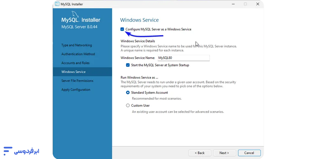Click the MySQL Installer title bar icon
This screenshot has width=316, height=159.
pyautogui.click(x=57, y=4)
